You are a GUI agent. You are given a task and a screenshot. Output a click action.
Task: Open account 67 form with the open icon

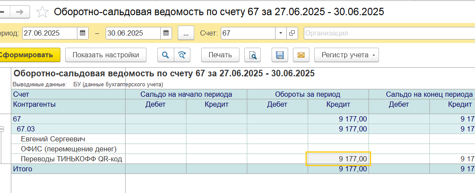pos(292,33)
